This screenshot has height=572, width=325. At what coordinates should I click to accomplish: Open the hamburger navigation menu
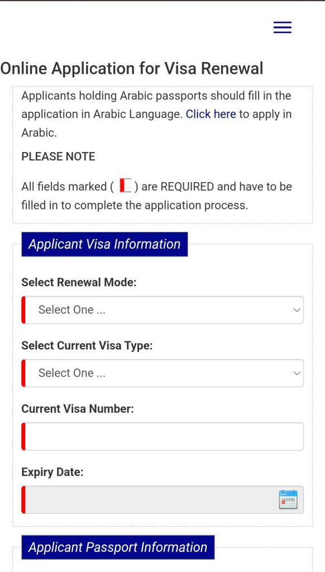point(282,27)
